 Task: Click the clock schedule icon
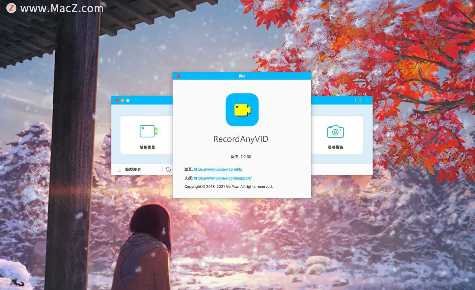[x=168, y=169]
